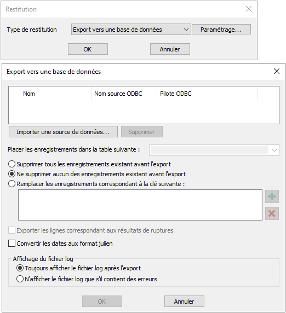The height and width of the screenshot is (313, 286).
Task: Close the Export vers une base de données dialog
Action: click(x=277, y=71)
